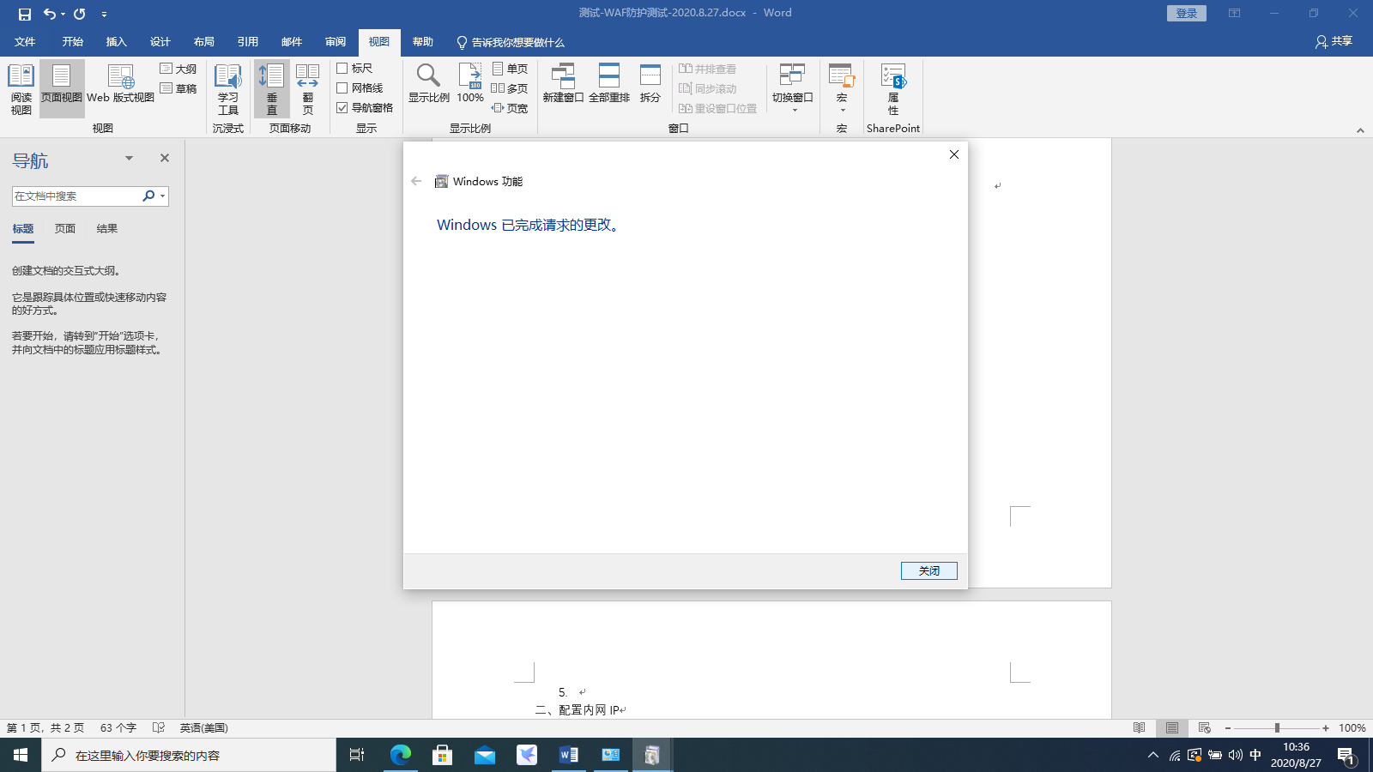The width and height of the screenshot is (1373, 772).
Task: Adjust the zoom slider handle
Action: click(1277, 727)
